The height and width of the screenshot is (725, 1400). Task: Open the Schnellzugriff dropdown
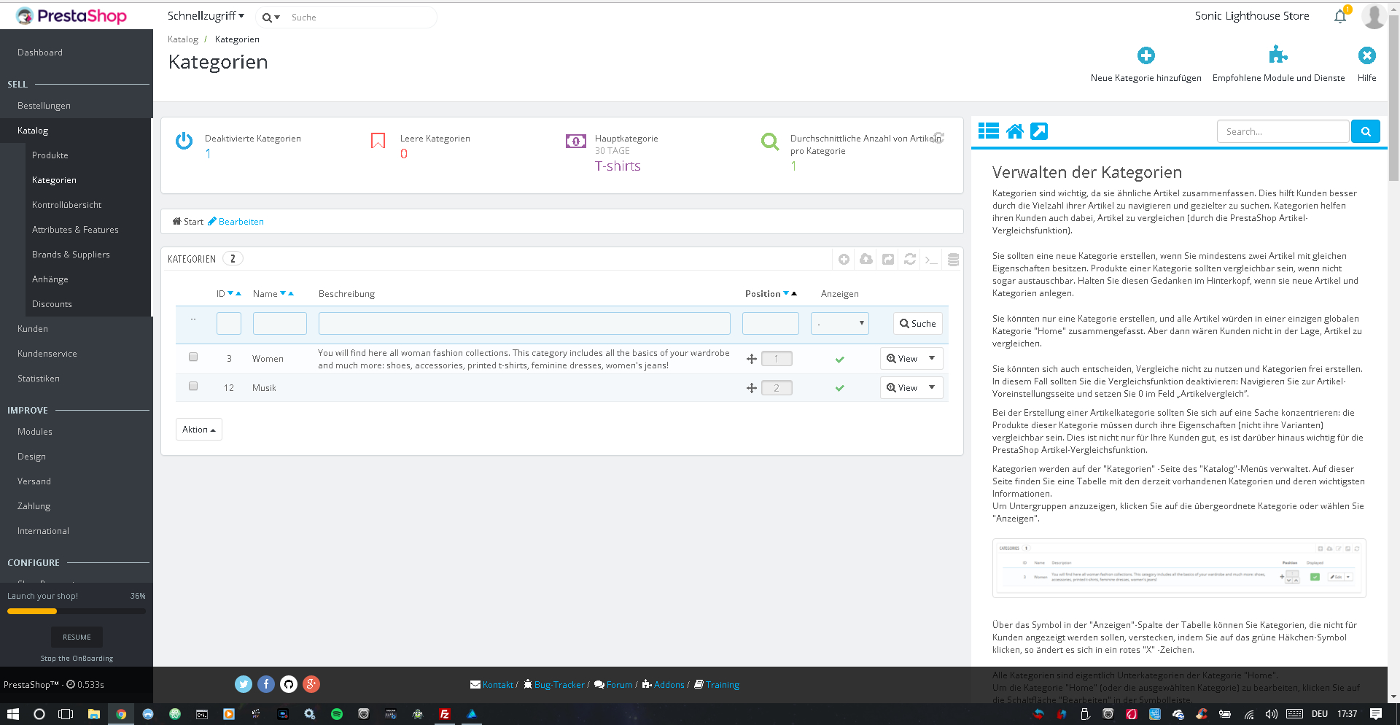pos(206,16)
